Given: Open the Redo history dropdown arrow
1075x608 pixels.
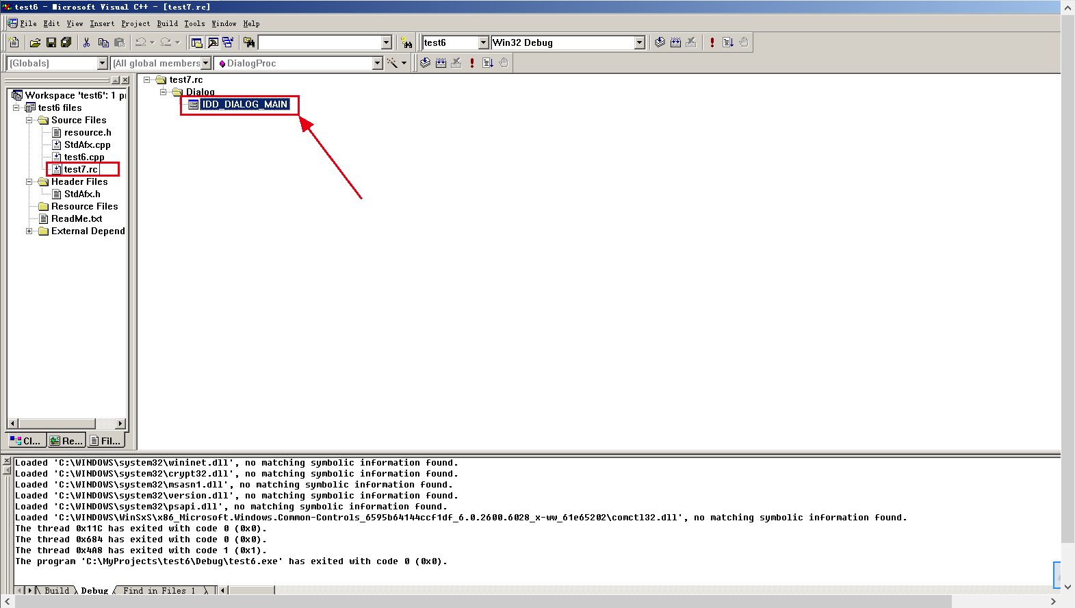Looking at the screenshot, I should tap(177, 42).
